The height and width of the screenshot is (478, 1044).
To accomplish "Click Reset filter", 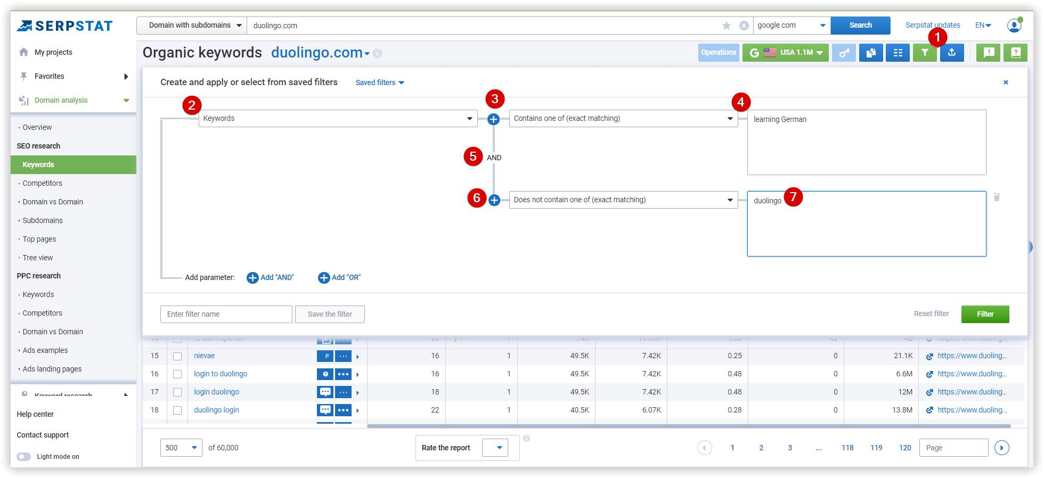I will (931, 314).
